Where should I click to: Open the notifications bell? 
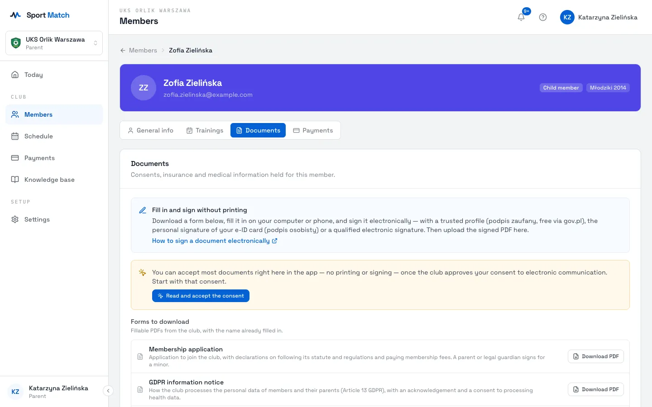(521, 17)
